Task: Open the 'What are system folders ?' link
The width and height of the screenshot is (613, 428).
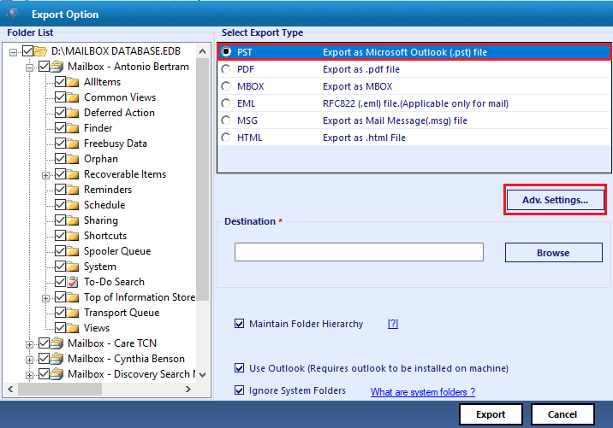Action: pyautogui.click(x=422, y=392)
